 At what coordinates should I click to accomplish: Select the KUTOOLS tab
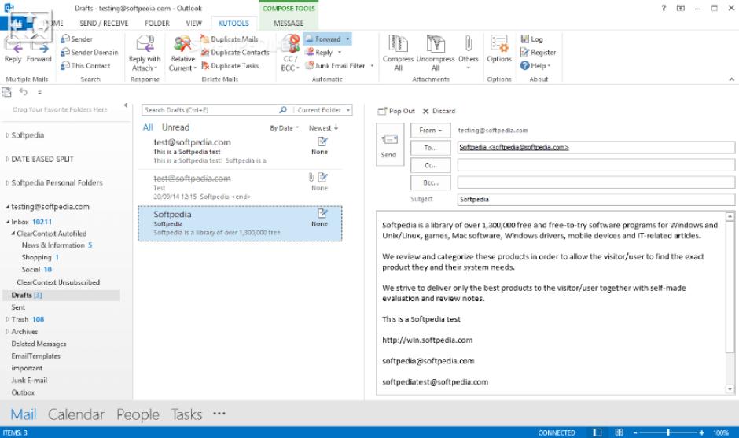tap(233, 23)
